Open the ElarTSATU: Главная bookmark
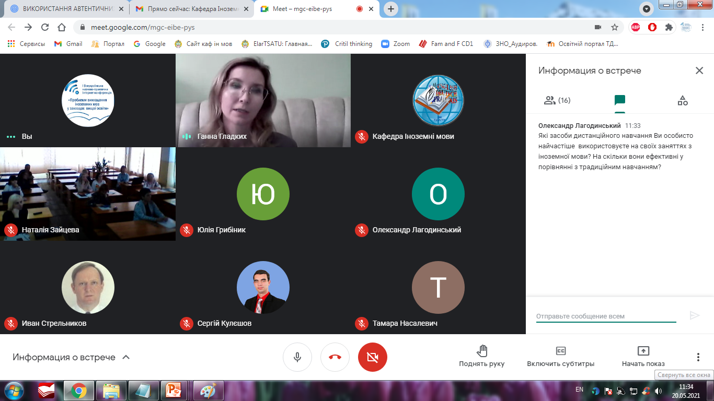 coord(277,44)
